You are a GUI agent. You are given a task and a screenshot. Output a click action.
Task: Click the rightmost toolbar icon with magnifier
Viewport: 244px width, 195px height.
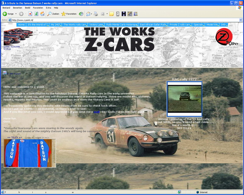pos(136,14)
